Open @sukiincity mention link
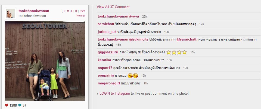 click(139, 39)
